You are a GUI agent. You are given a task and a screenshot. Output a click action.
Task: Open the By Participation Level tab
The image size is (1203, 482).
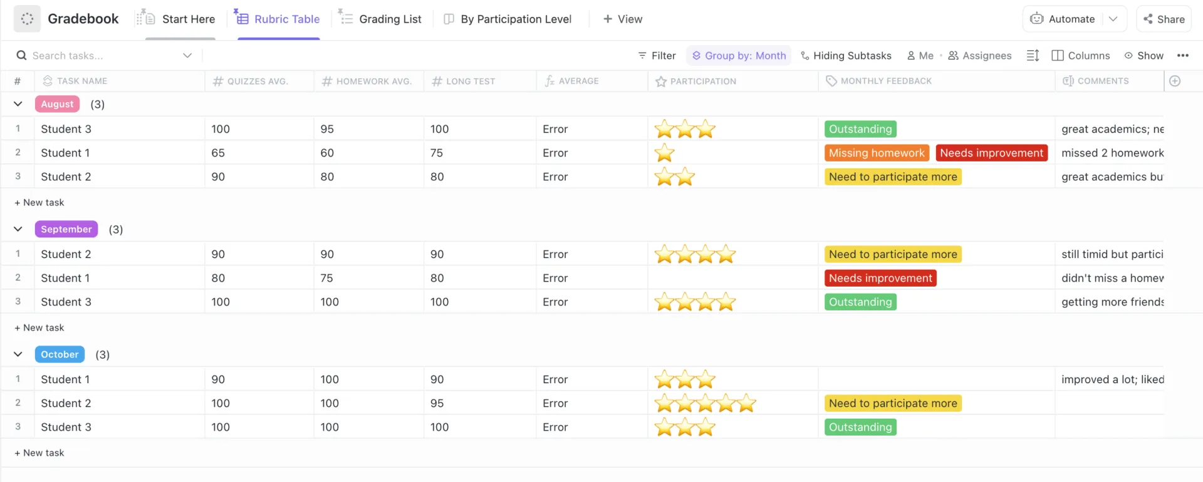coord(508,19)
